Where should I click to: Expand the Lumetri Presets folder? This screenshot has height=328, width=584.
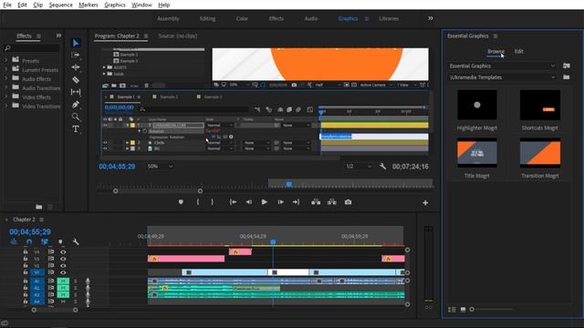(x=6, y=69)
